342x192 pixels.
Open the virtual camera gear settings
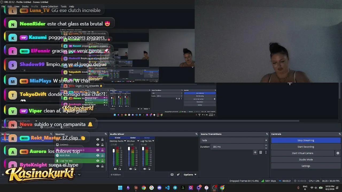pos(338,153)
